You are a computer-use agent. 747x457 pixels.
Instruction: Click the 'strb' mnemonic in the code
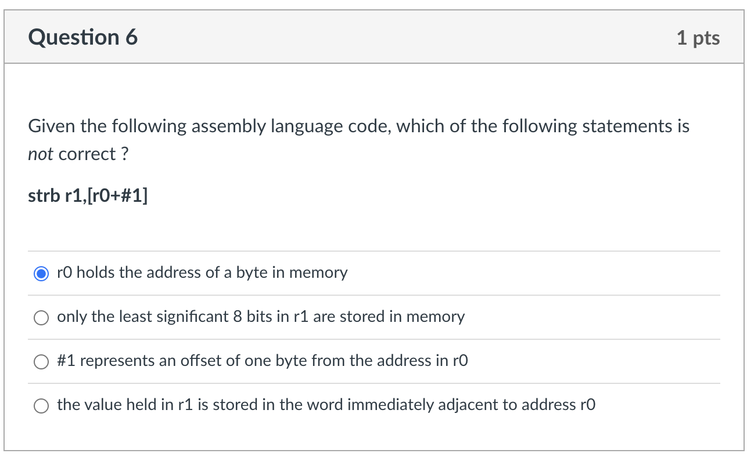(x=42, y=196)
